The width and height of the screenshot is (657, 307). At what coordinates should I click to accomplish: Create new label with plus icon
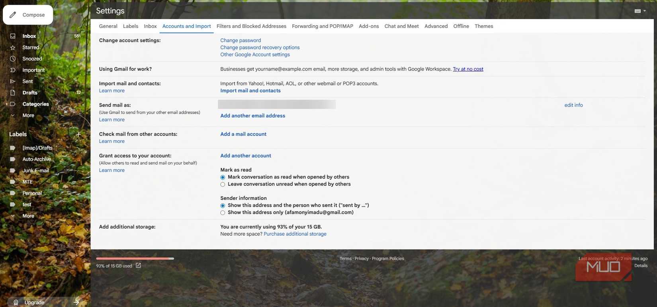(78, 134)
